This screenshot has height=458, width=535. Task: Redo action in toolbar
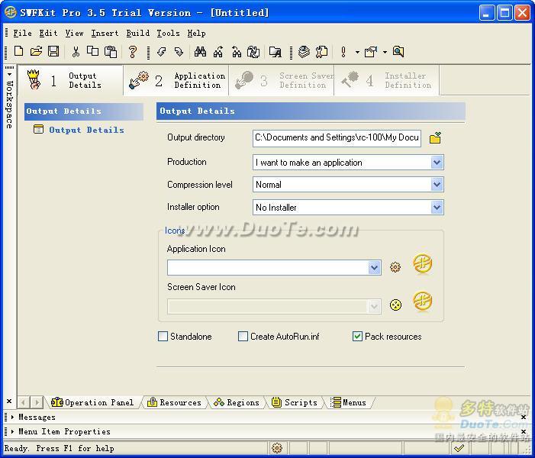tap(179, 52)
